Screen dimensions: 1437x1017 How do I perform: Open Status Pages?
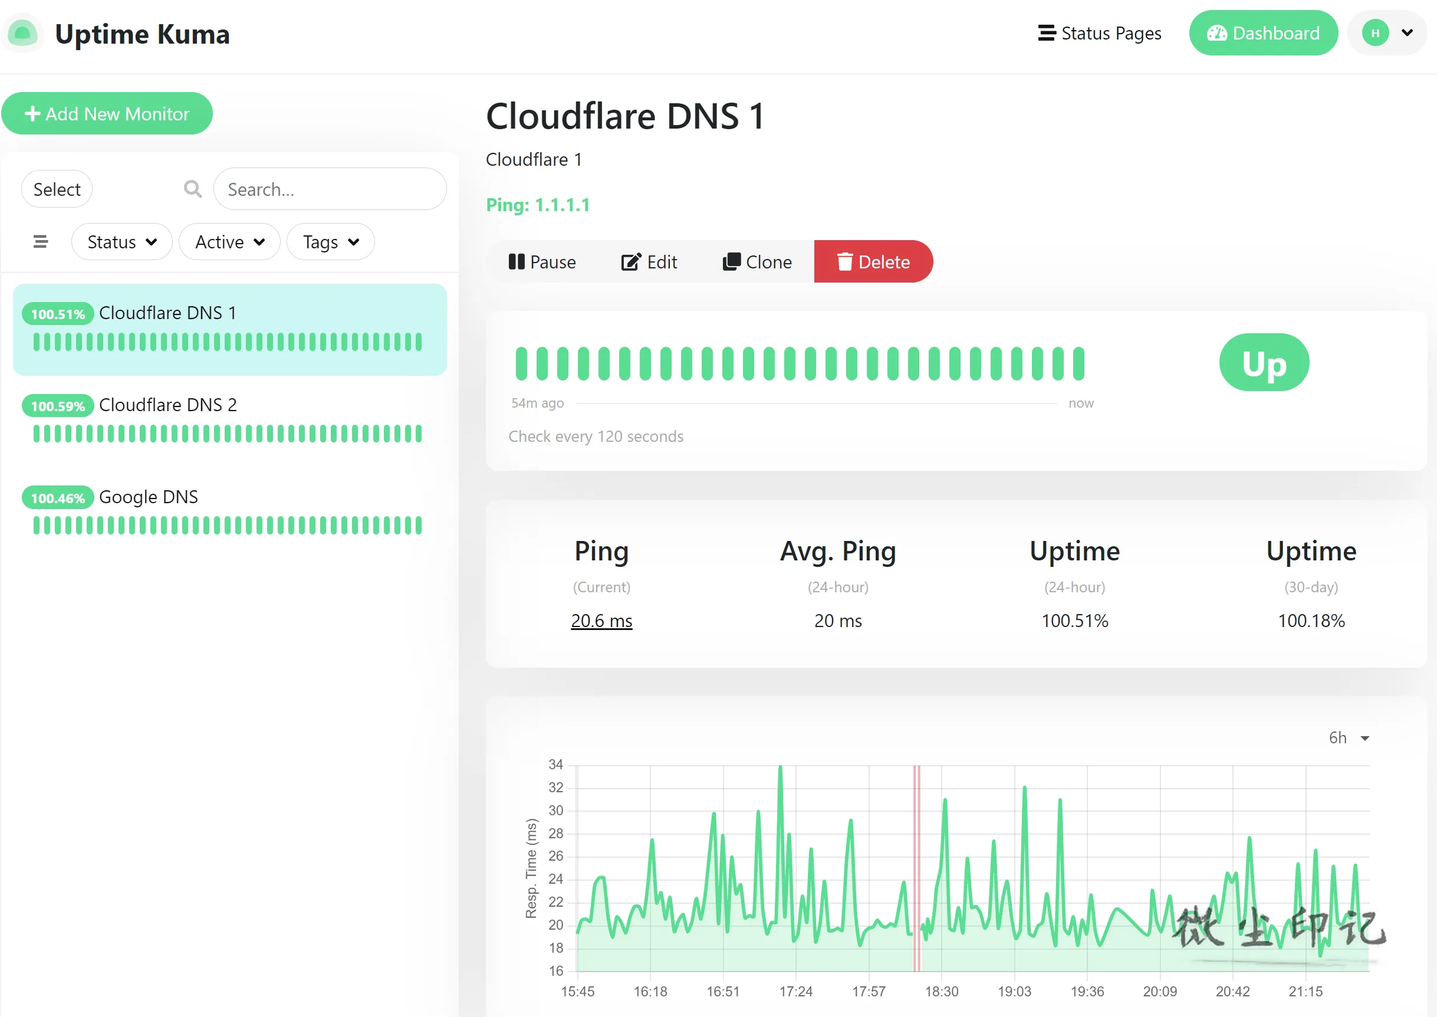[1100, 33]
